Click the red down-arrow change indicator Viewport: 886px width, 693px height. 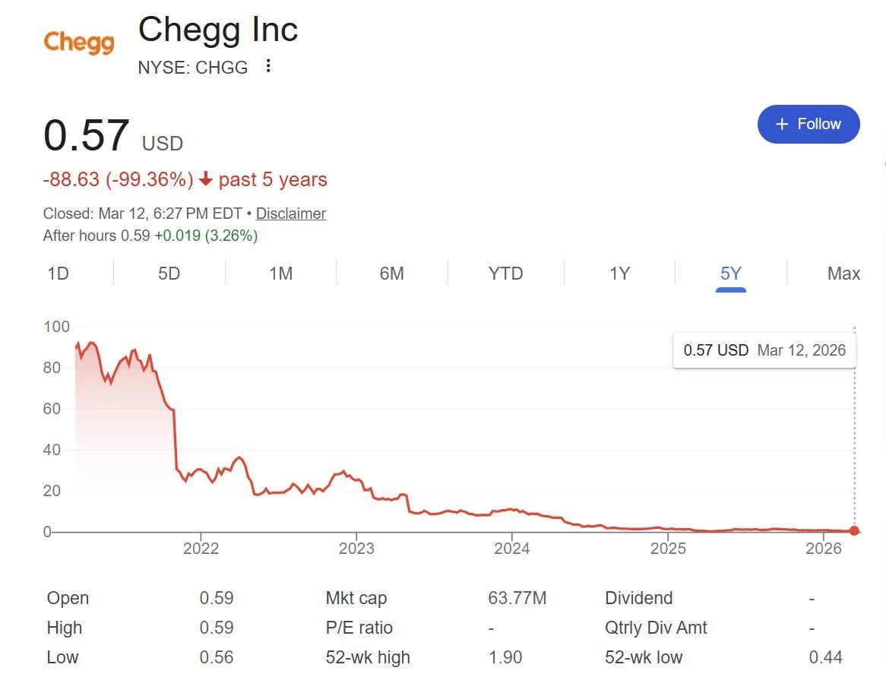pyautogui.click(x=205, y=180)
